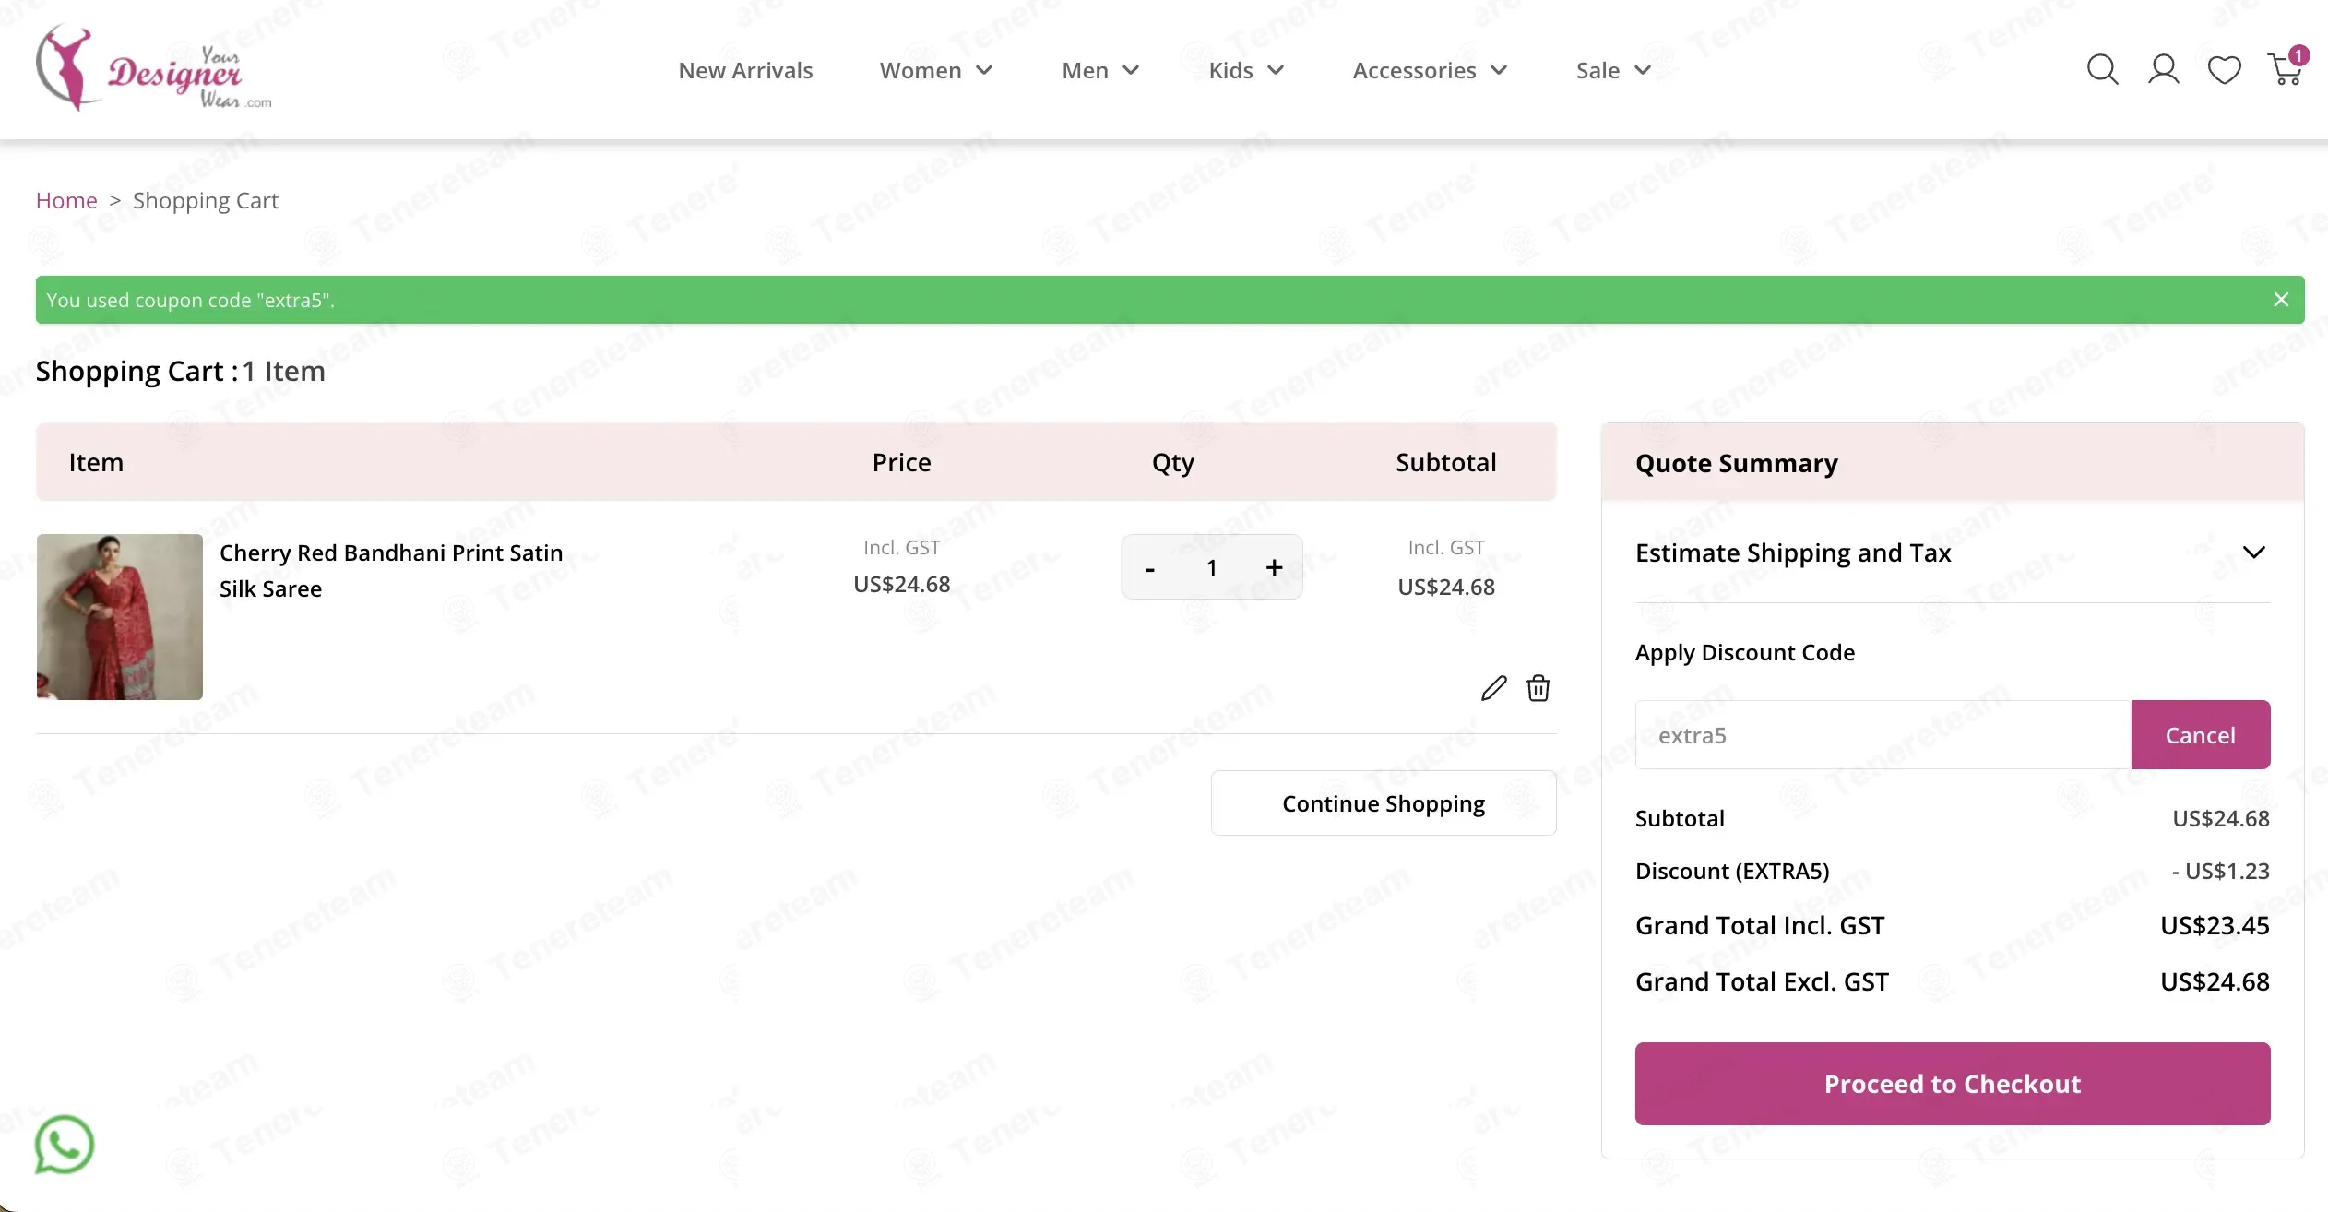Expand the Sale dropdown menu

click(1613, 70)
